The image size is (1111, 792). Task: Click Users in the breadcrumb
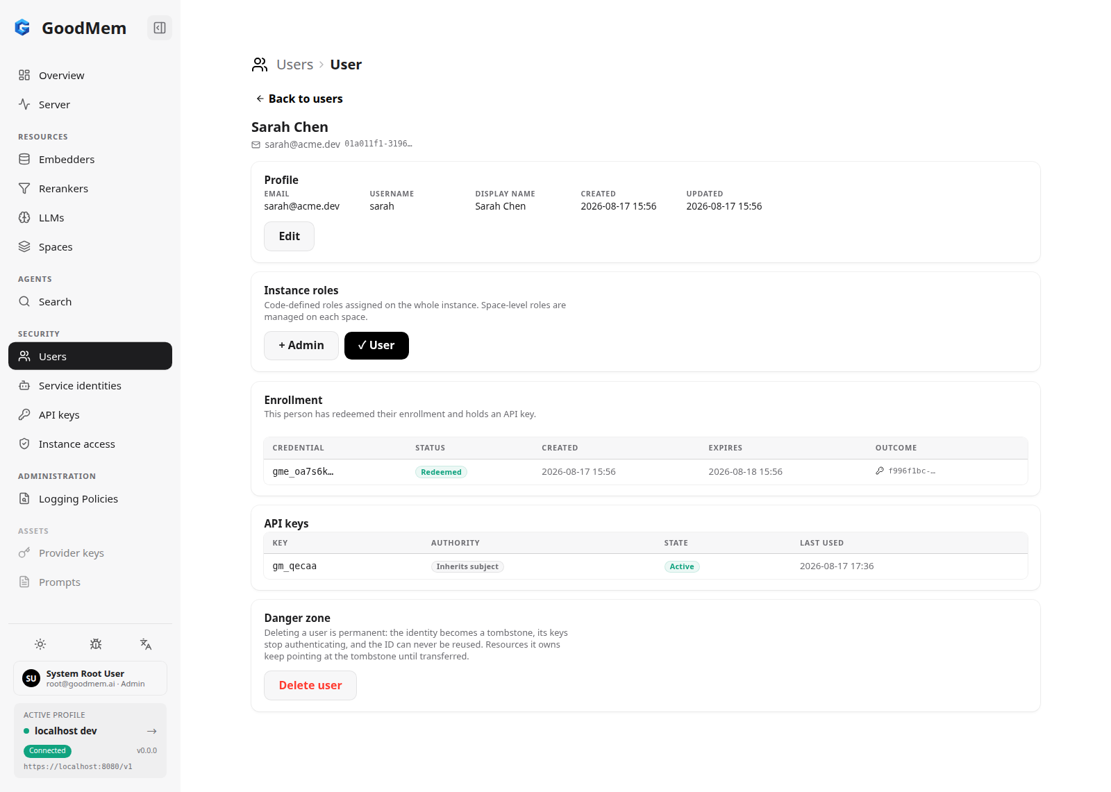click(294, 65)
